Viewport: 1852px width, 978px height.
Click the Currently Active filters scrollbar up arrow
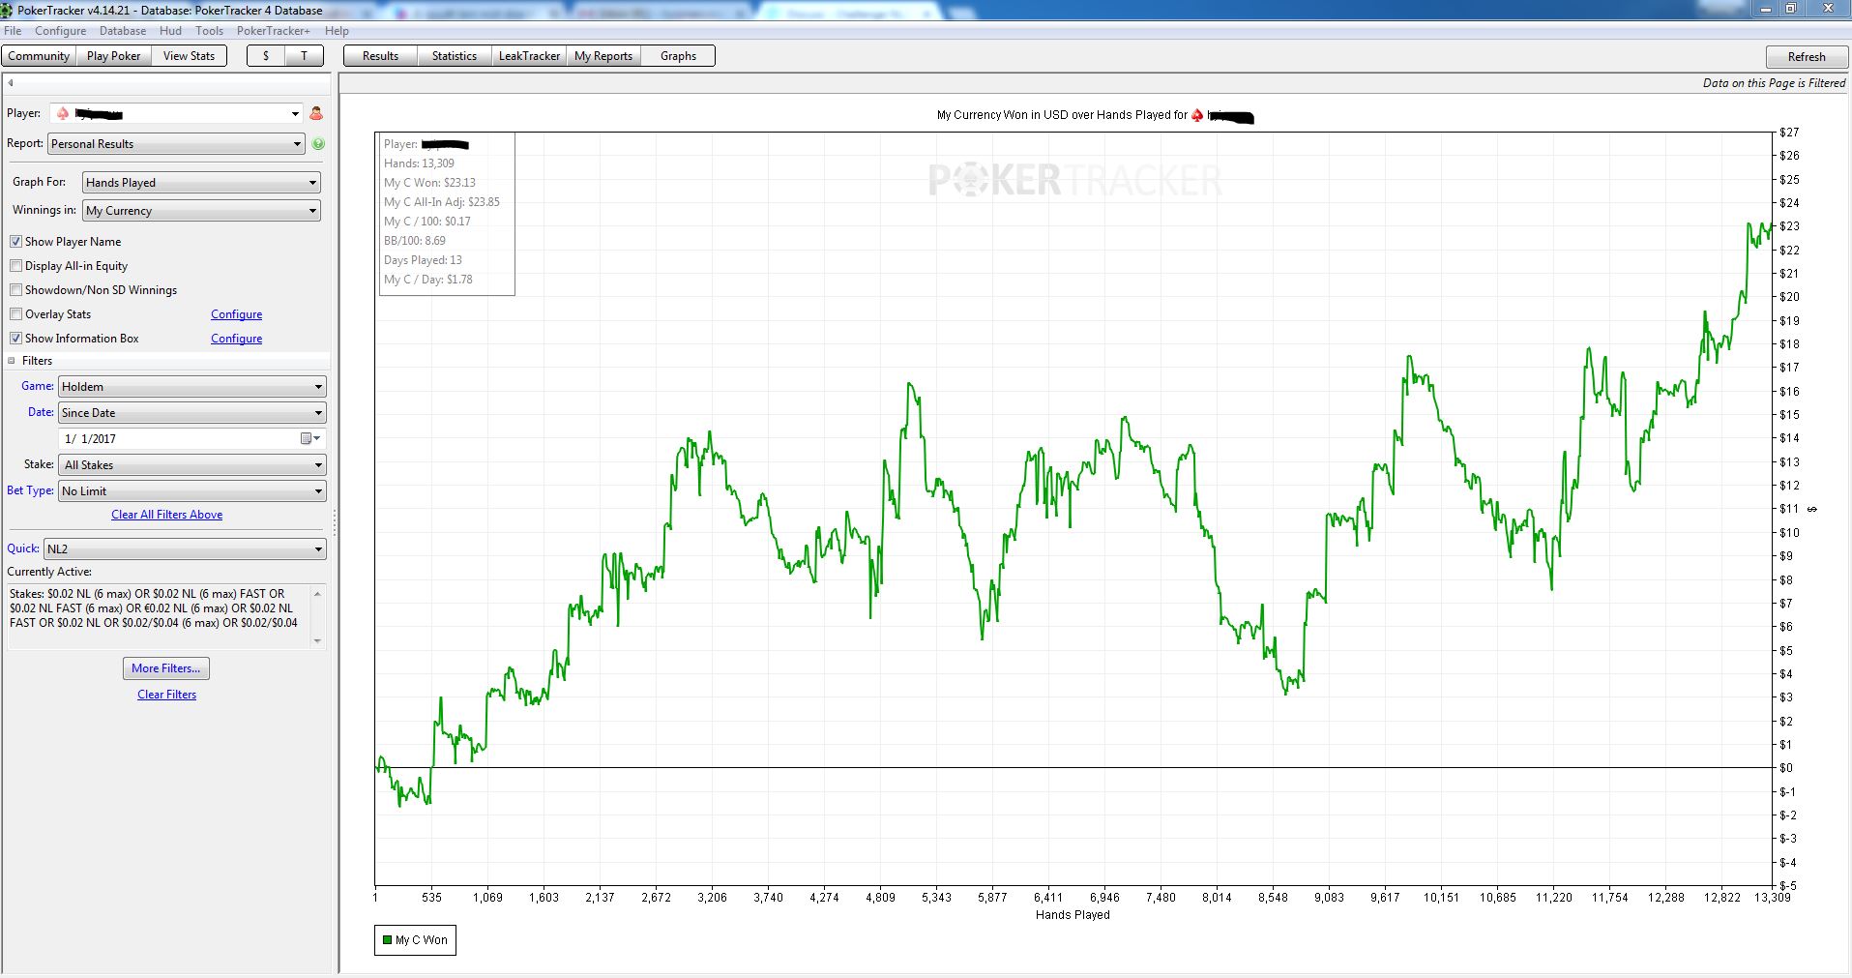click(x=317, y=593)
